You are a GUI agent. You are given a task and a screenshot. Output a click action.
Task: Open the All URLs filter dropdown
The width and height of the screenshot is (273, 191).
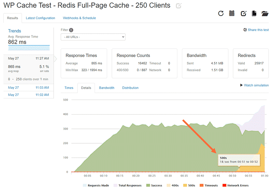click(x=93, y=37)
